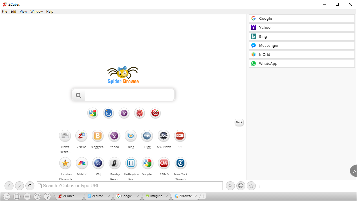Go forward with the right arrow button

tap(19, 186)
